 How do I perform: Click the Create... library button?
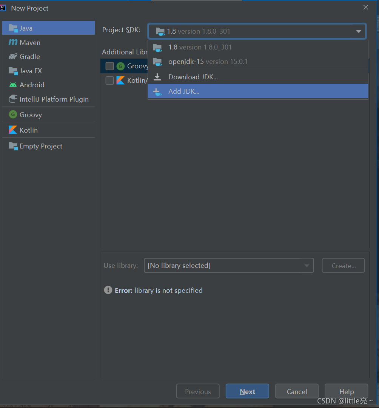[344, 266]
